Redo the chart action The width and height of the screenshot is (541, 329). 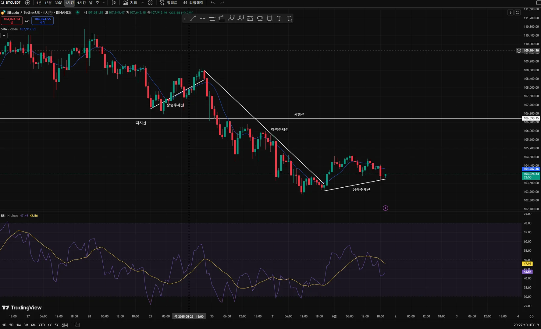tap(222, 3)
